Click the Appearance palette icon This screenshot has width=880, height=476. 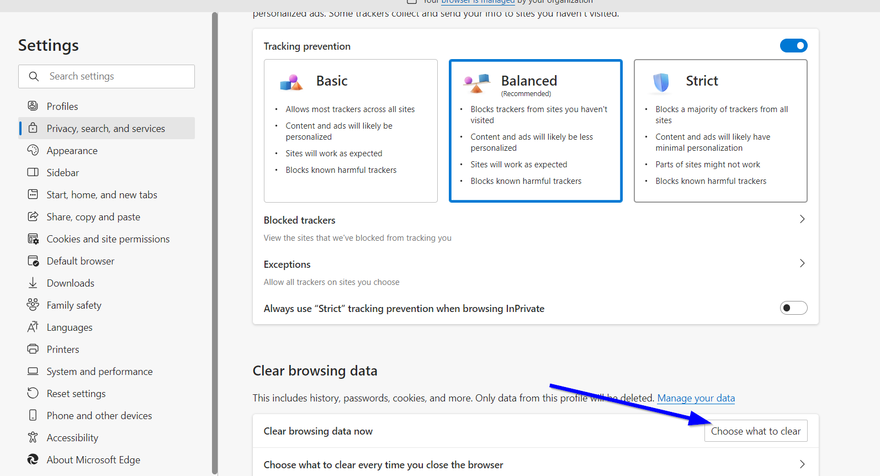(x=33, y=150)
